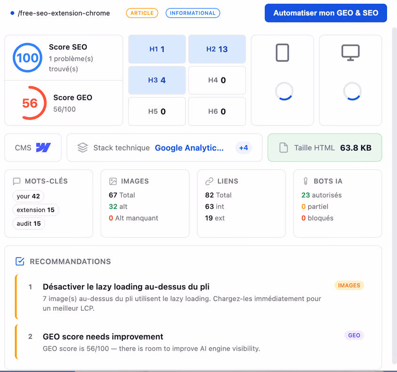Click the mobile device icon
397x372 pixels.
(x=282, y=53)
